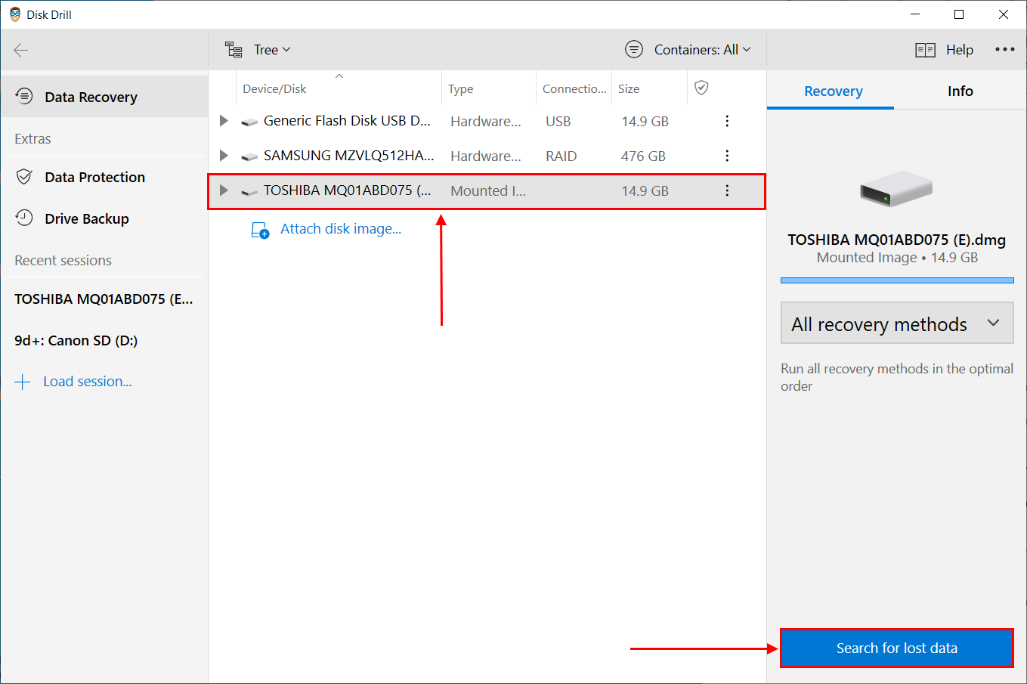Open the three-dot more options menu
The height and width of the screenshot is (684, 1027).
tap(1005, 49)
